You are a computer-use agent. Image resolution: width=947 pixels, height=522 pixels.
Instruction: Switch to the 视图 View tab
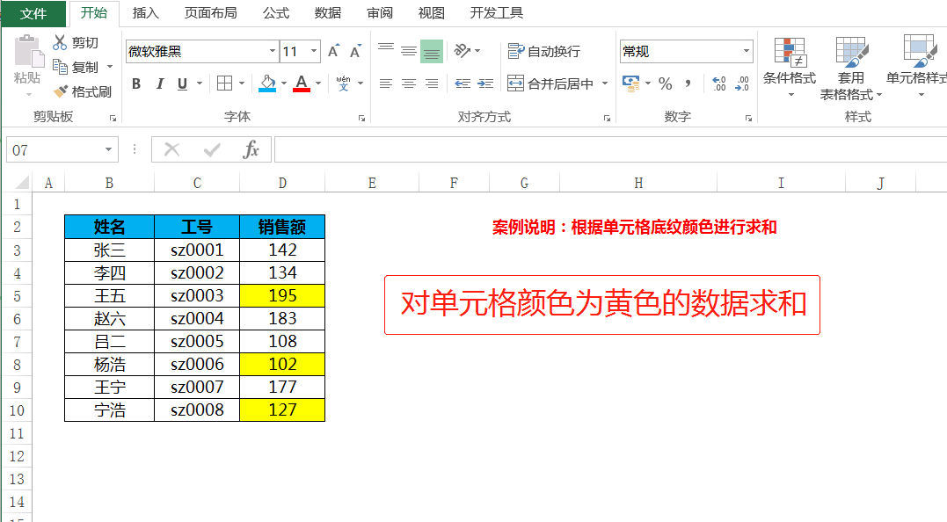pyautogui.click(x=431, y=12)
